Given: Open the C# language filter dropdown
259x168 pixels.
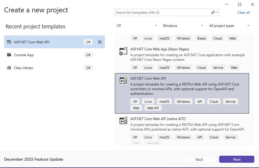Looking at the screenshot, I should coord(137,26).
